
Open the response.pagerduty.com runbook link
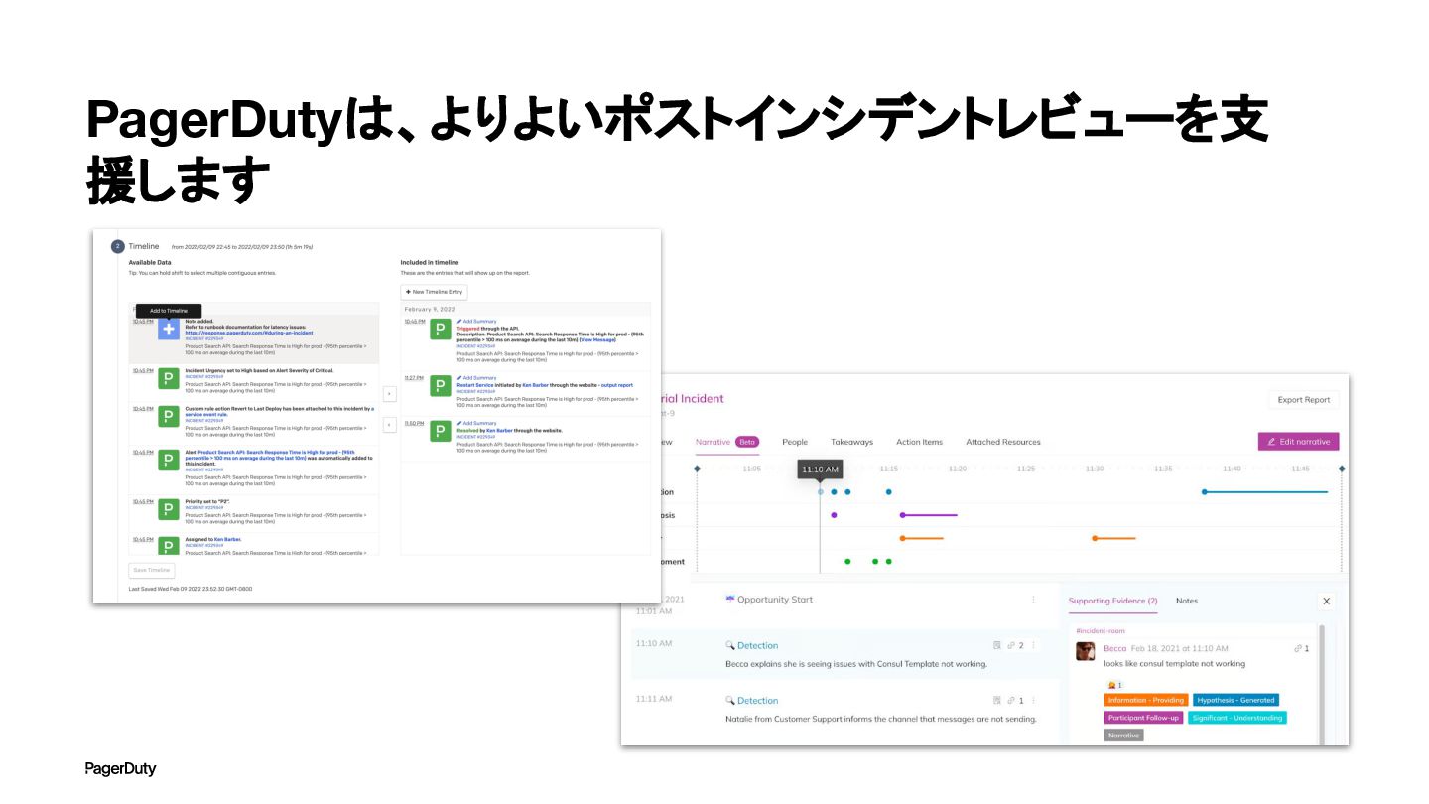pyautogui.click(x=249, y=333)
